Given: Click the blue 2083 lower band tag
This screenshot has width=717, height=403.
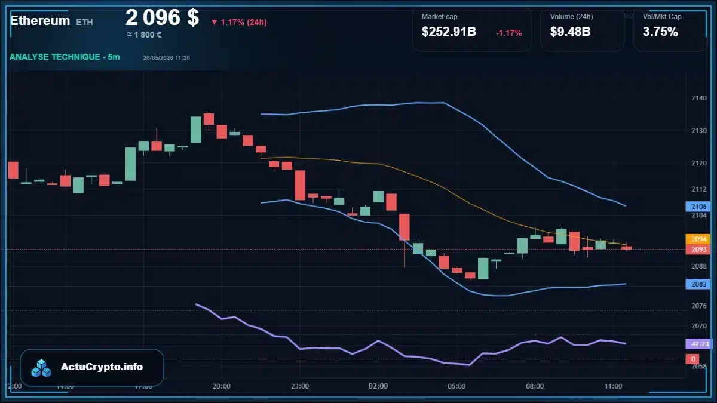Looking at the screenshot, I should pos(698,284).
